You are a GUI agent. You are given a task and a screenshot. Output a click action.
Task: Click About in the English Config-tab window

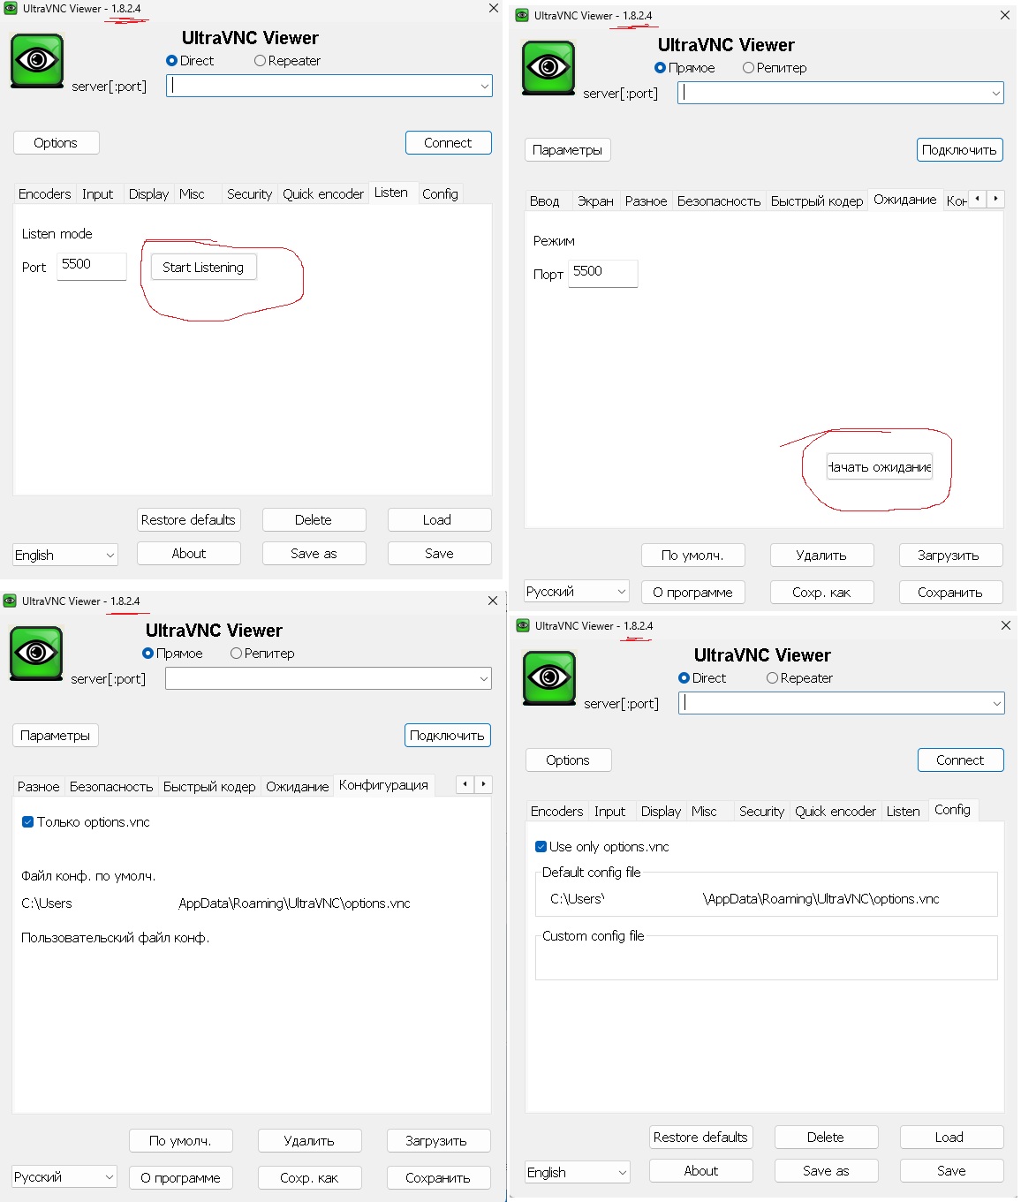point(701,1171)
